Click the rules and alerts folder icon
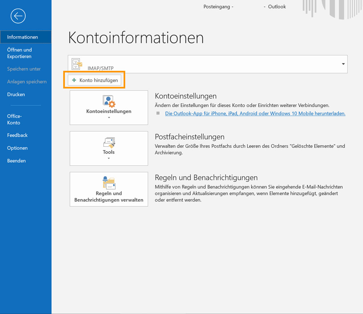363x314 pixels. (109, 183)
